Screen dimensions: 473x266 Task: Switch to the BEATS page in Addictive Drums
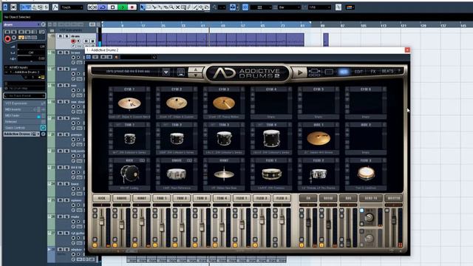point(387,72)
